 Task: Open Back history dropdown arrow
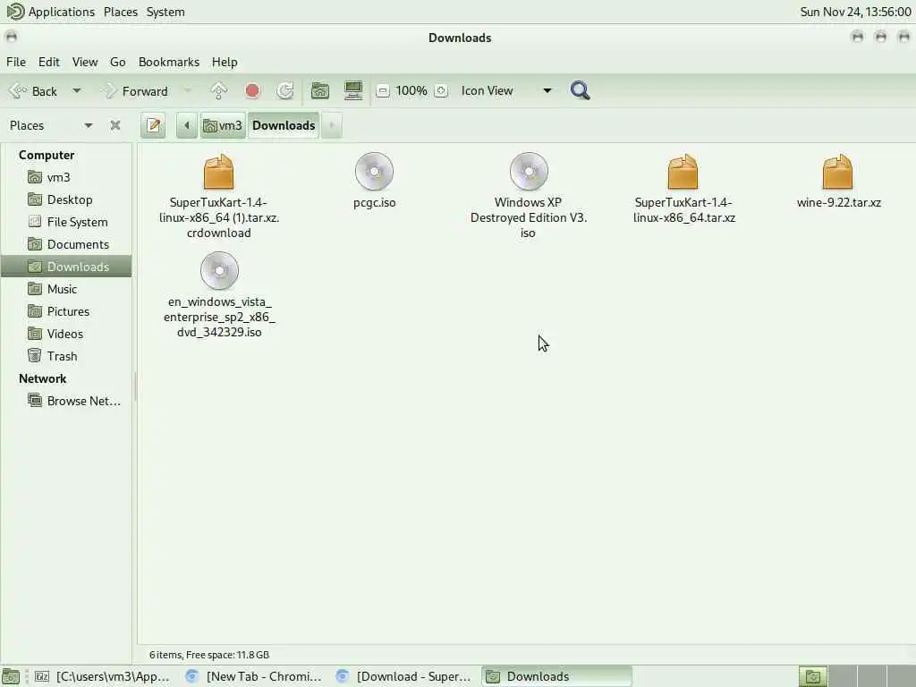point(77,91)
